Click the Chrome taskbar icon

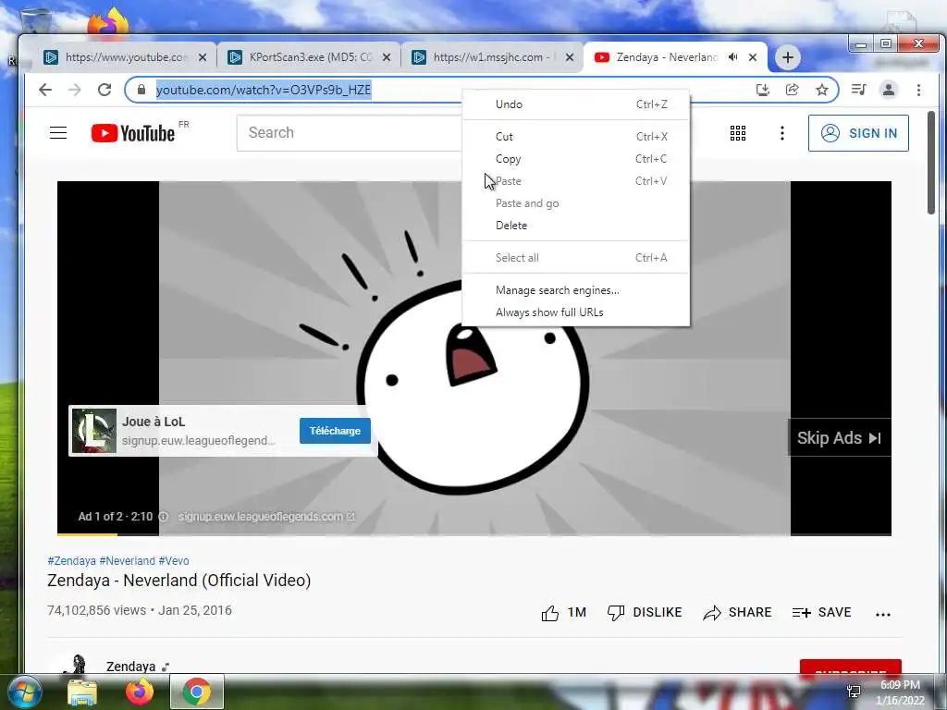[x=196, y=692]
